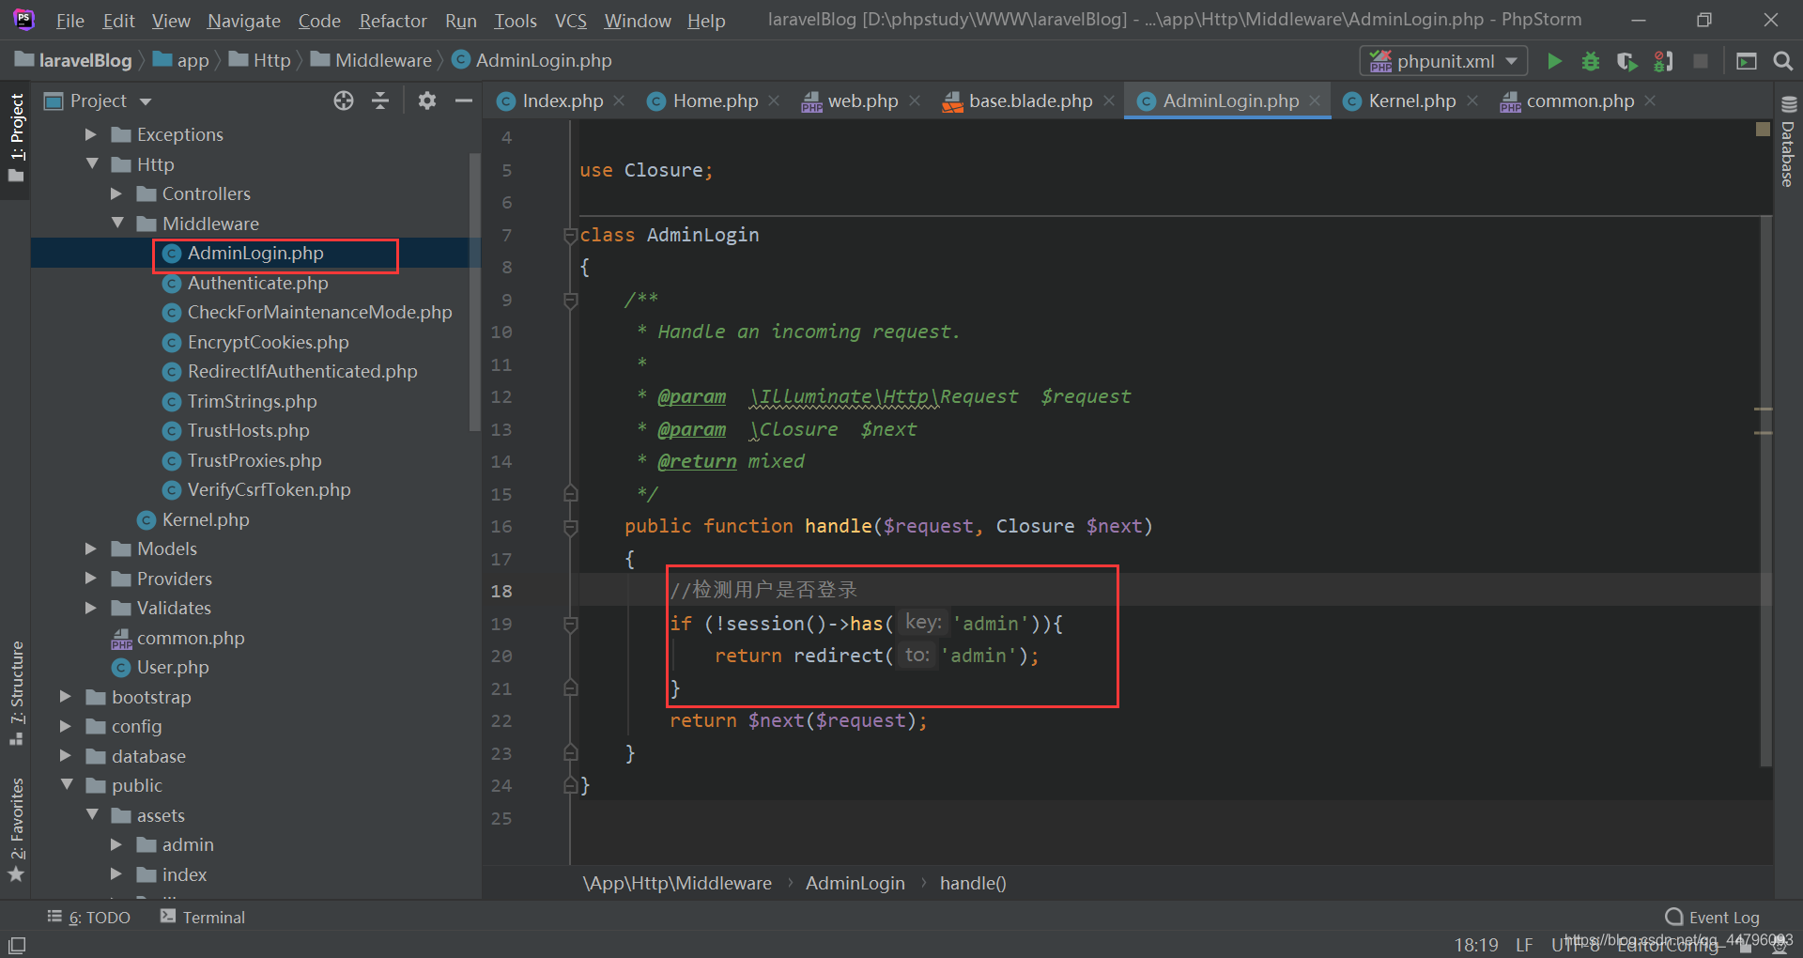
Task: Run with coverage shield icon
Action: pyautogui.click(x=1626, y=61)
